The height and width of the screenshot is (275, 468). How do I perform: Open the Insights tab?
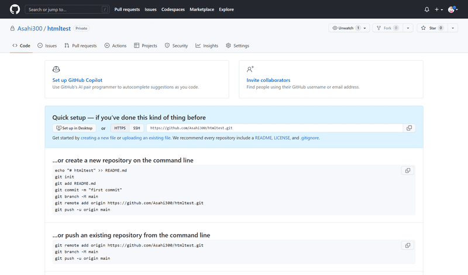tap(207, 46)
